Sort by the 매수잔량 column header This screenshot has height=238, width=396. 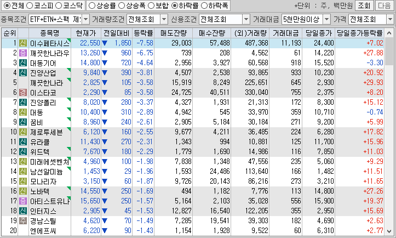(x=211, y=33)
